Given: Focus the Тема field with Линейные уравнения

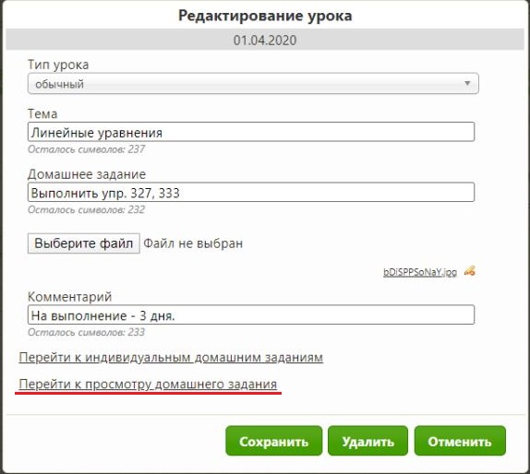Looking at the screenshot, I should click(251, 132).
